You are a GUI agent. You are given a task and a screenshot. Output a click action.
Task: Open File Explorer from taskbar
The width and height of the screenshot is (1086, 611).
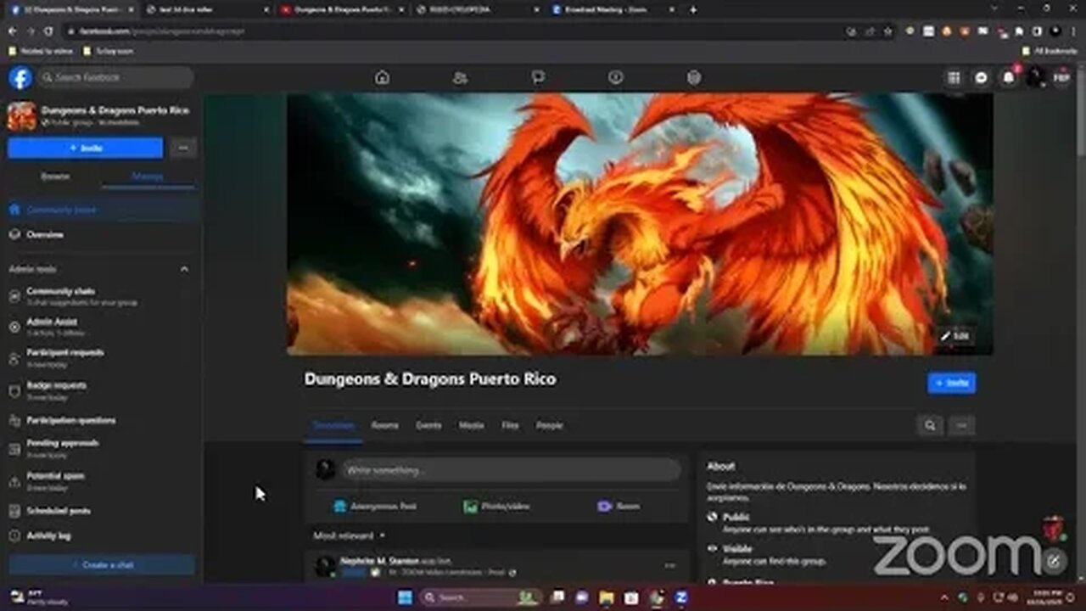pyautogui.click(x=606, y=597)
